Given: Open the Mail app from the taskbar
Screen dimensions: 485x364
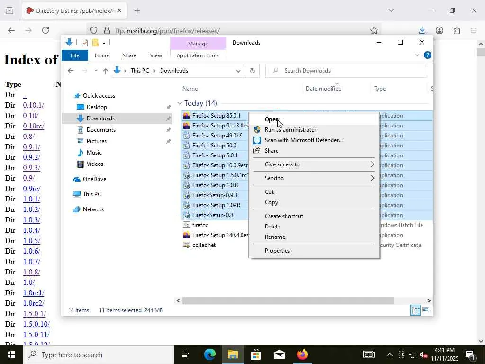Looking at the screenshot, I should click(279, 355).
